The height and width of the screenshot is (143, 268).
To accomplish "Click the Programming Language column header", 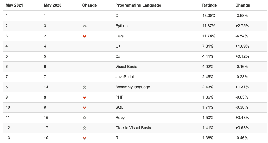I will tap(138, 5).
